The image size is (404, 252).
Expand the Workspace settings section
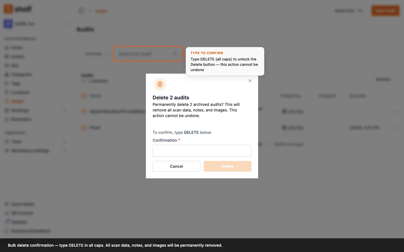pos(65,151)
